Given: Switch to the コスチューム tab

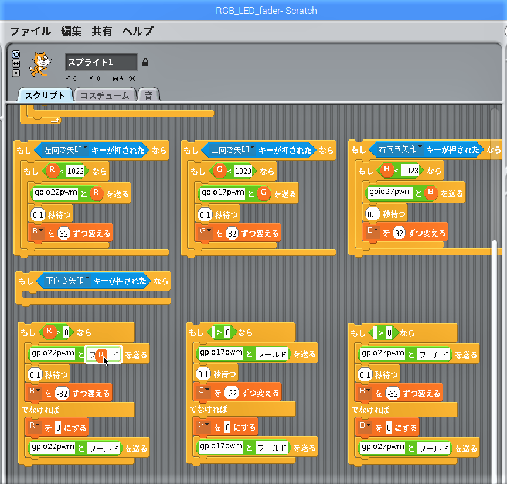Looking at the screenshot, I should (104, 96).
